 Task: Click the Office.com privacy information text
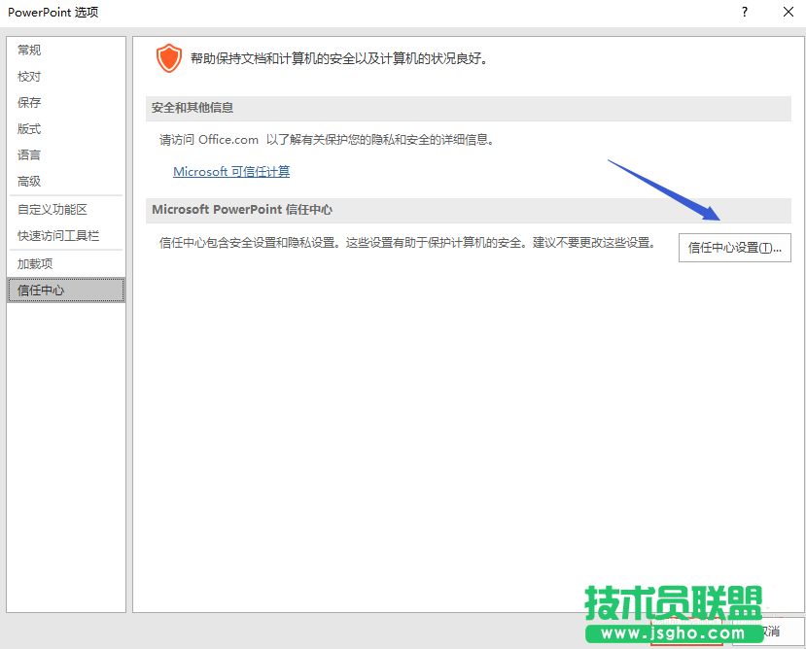[x=327, y=140]
